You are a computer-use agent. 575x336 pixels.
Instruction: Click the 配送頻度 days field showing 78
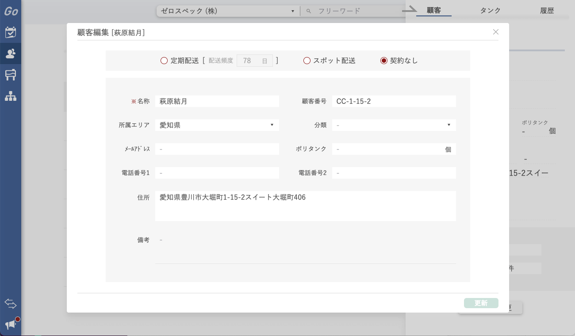click(255, 61)
